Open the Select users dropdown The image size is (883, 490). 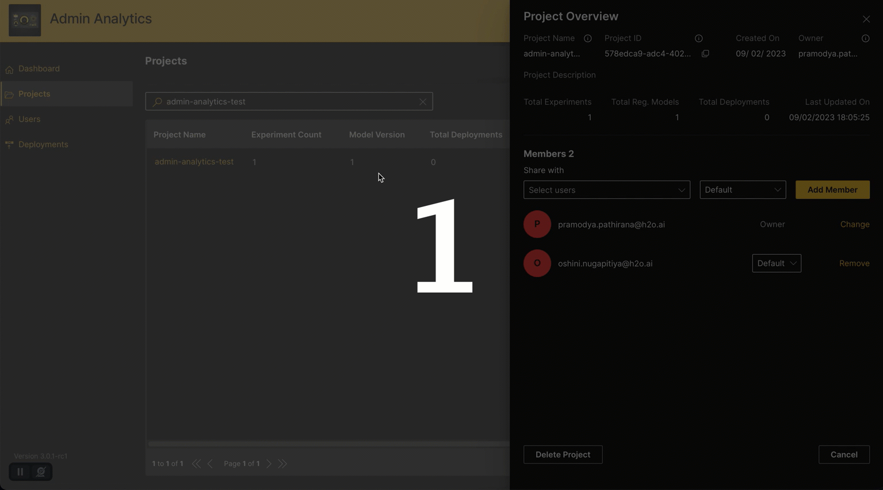[x=606, y=190]
